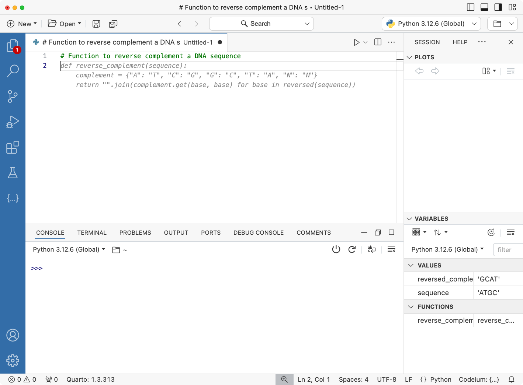Shut down the active console interpreter

336,249
